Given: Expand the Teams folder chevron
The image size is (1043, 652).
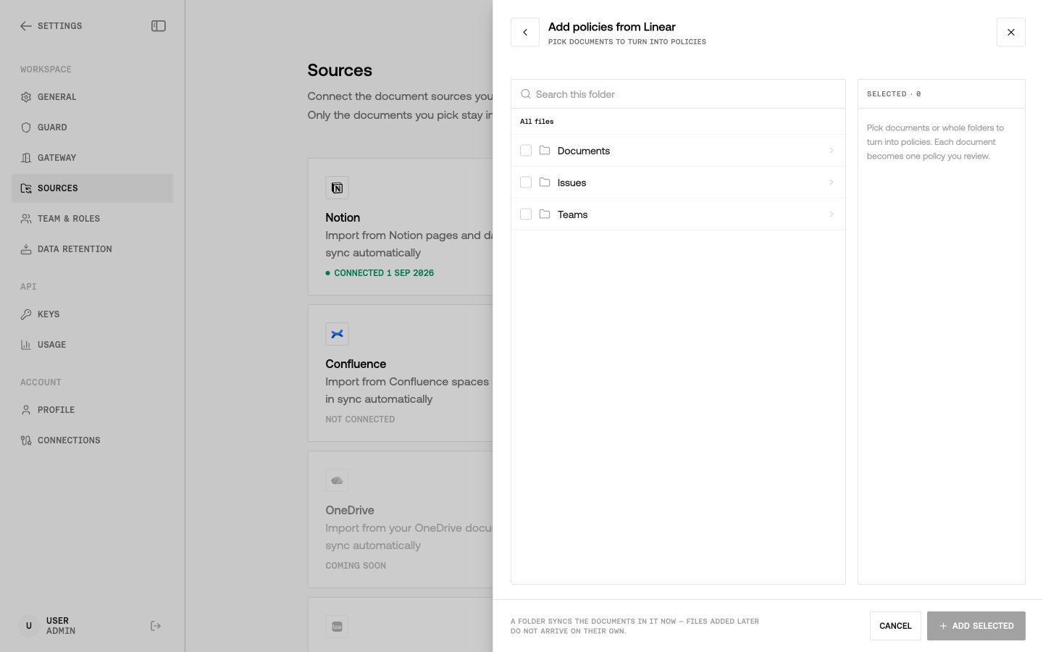Looking at the screenshot, I should click(x=832, y=214).
